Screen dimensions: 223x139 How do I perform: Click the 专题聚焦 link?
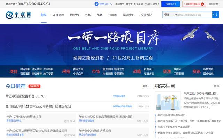(119, 74)
